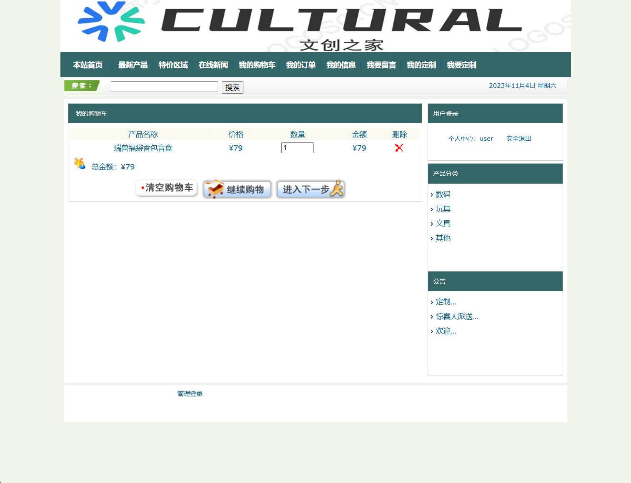Click 安全退出 to log out
The image size is (631, 483).
518,138
